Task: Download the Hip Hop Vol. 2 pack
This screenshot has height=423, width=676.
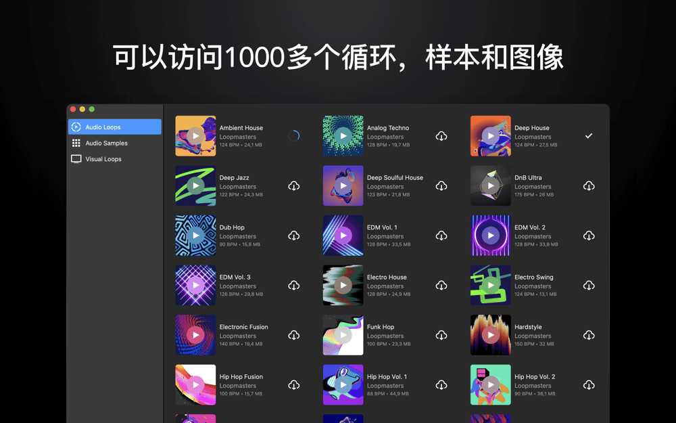Action: pyautogui.click(x=589, y=384)
